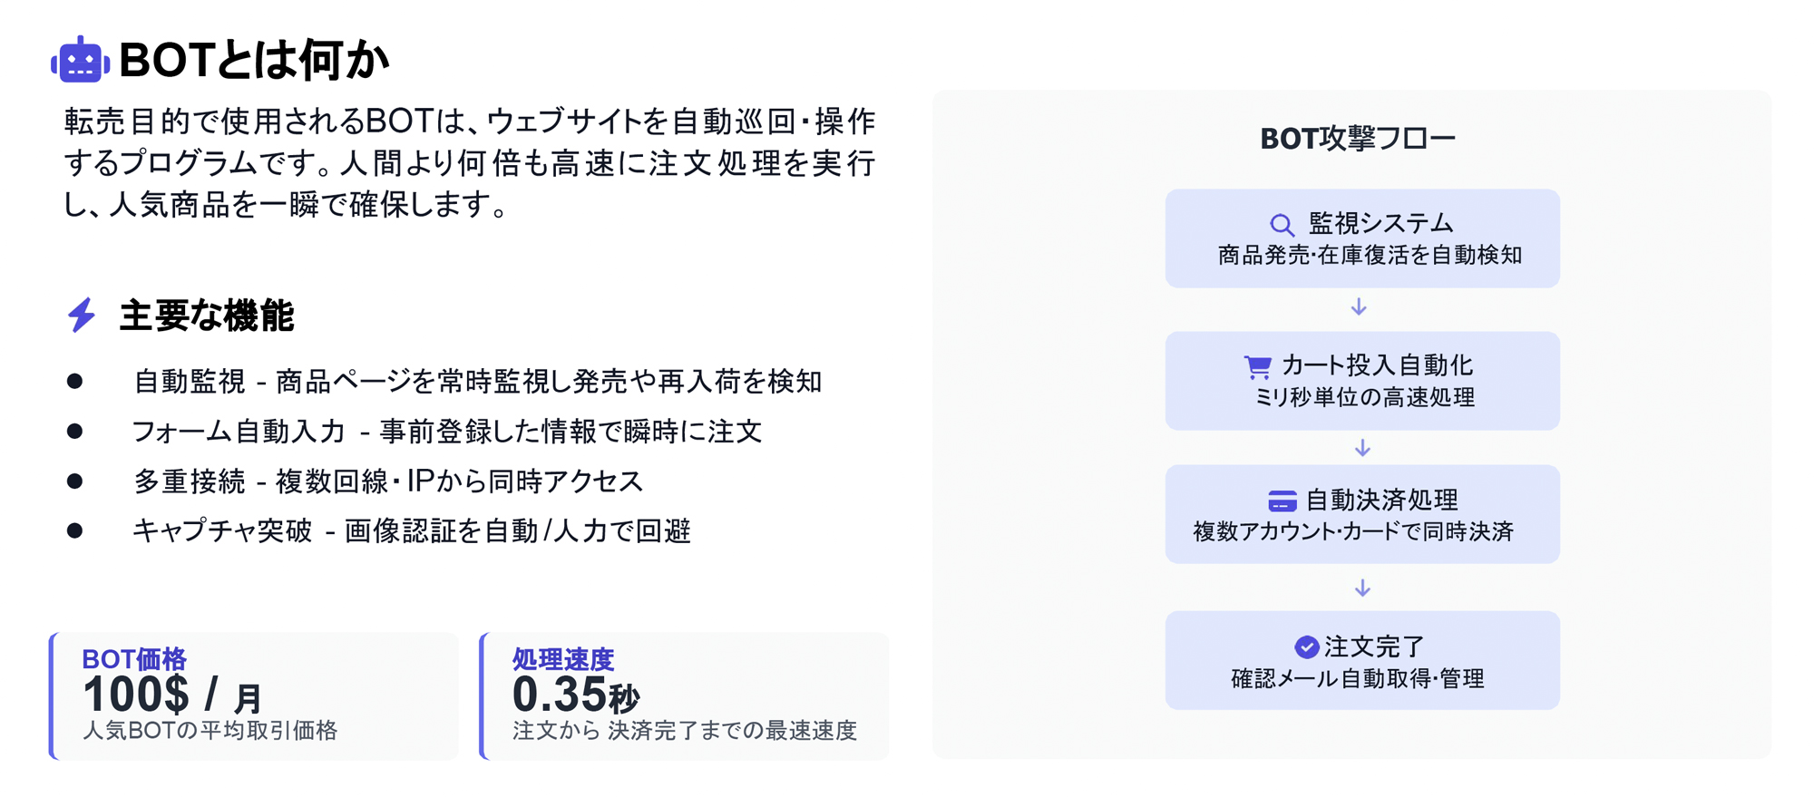The image size is (1814, 797).
Task: Select the キャプチャ突破 bullet item
Action: tap(412, 531)
